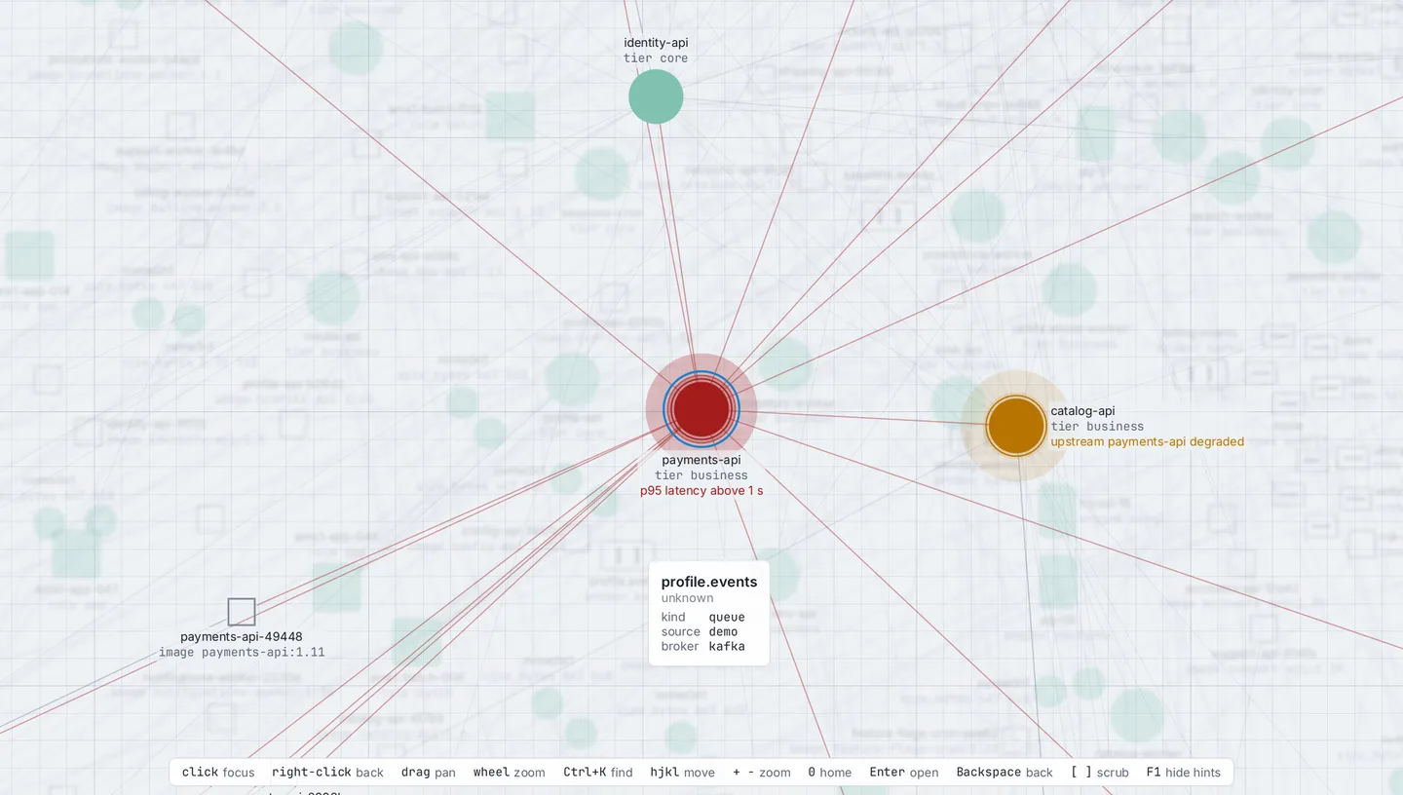Click the "payments-api-49448" label

(x=242, y=637)
